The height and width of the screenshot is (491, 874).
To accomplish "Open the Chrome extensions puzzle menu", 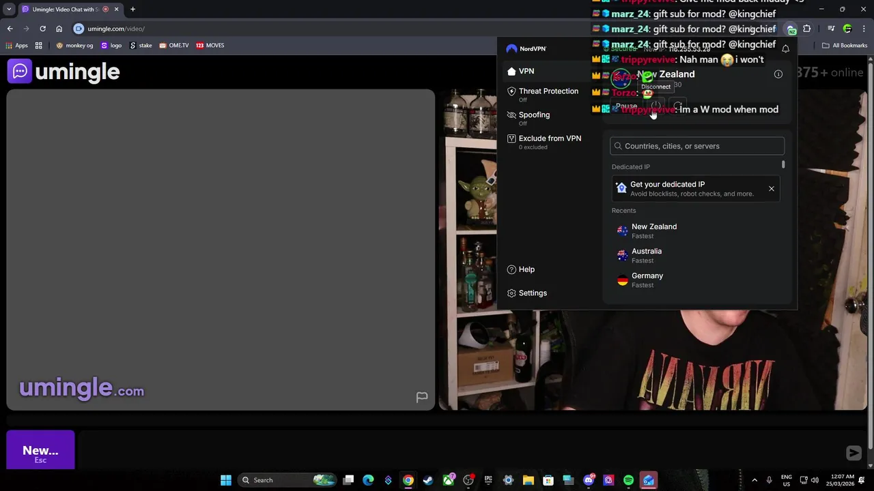I will pos(807,29).
